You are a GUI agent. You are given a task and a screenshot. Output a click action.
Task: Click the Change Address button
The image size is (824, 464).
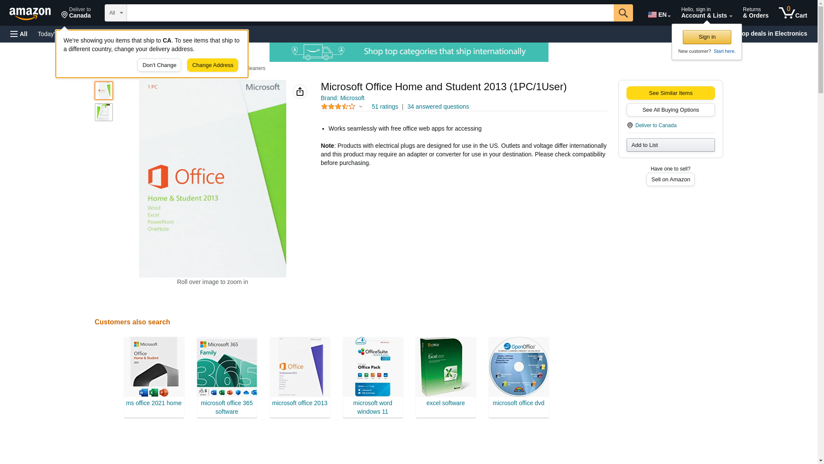pos(212,65)
